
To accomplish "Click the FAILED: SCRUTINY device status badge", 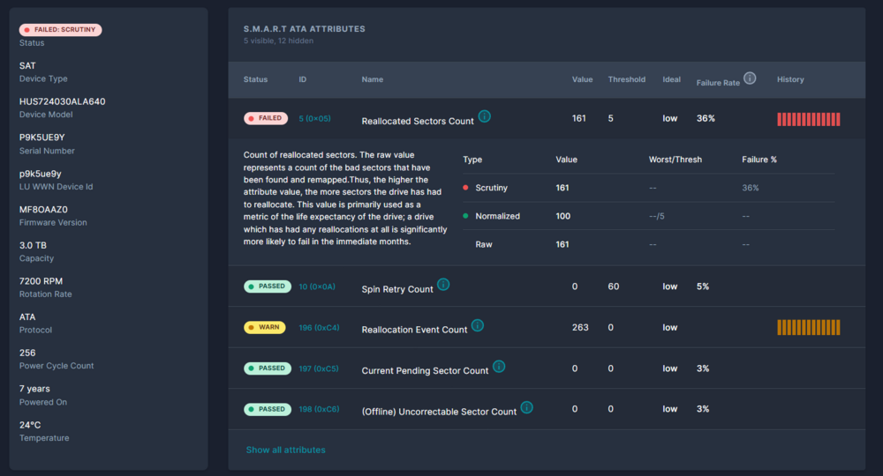I will click(60, 30).
